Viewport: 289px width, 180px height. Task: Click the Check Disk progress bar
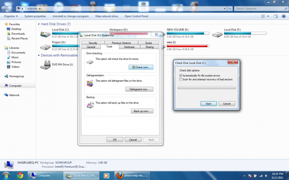pyautogui.click(x=206, y=88)
